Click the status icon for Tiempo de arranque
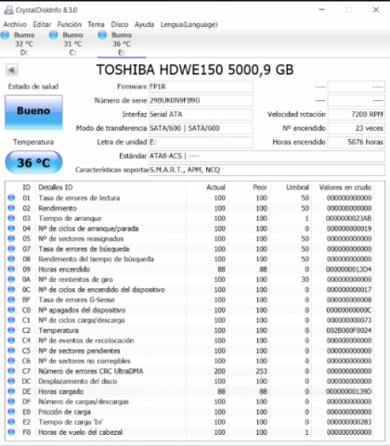The width and height of the screenshot is (390, 446). click(11, 218)
